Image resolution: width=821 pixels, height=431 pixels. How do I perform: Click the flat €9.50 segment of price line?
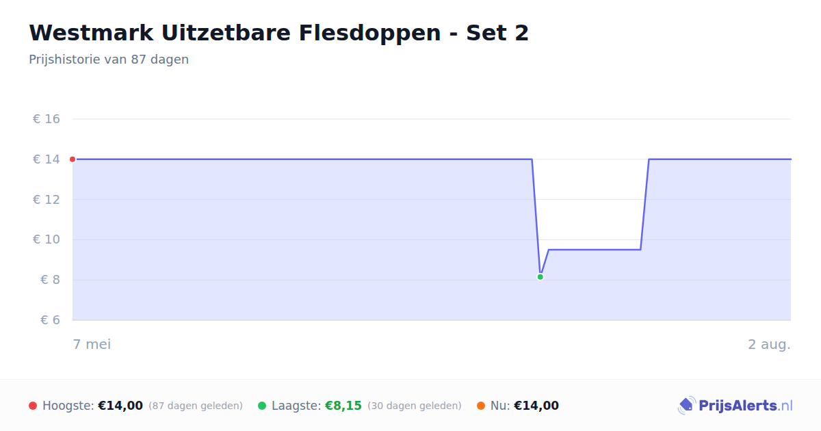594,250
